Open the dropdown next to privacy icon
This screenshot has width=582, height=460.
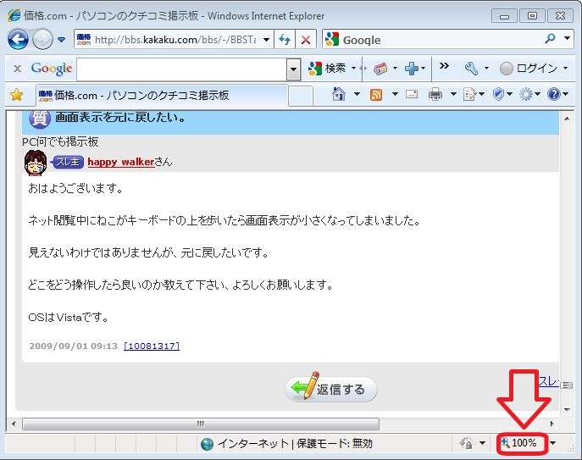(x=482, y=443)
